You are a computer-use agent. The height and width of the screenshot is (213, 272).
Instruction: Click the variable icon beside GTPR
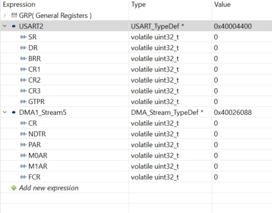coord(23,102)
